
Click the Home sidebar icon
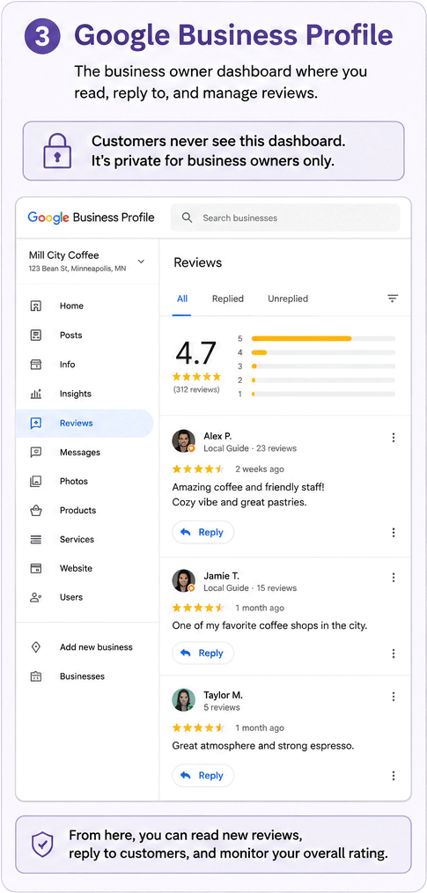(35, 306)
